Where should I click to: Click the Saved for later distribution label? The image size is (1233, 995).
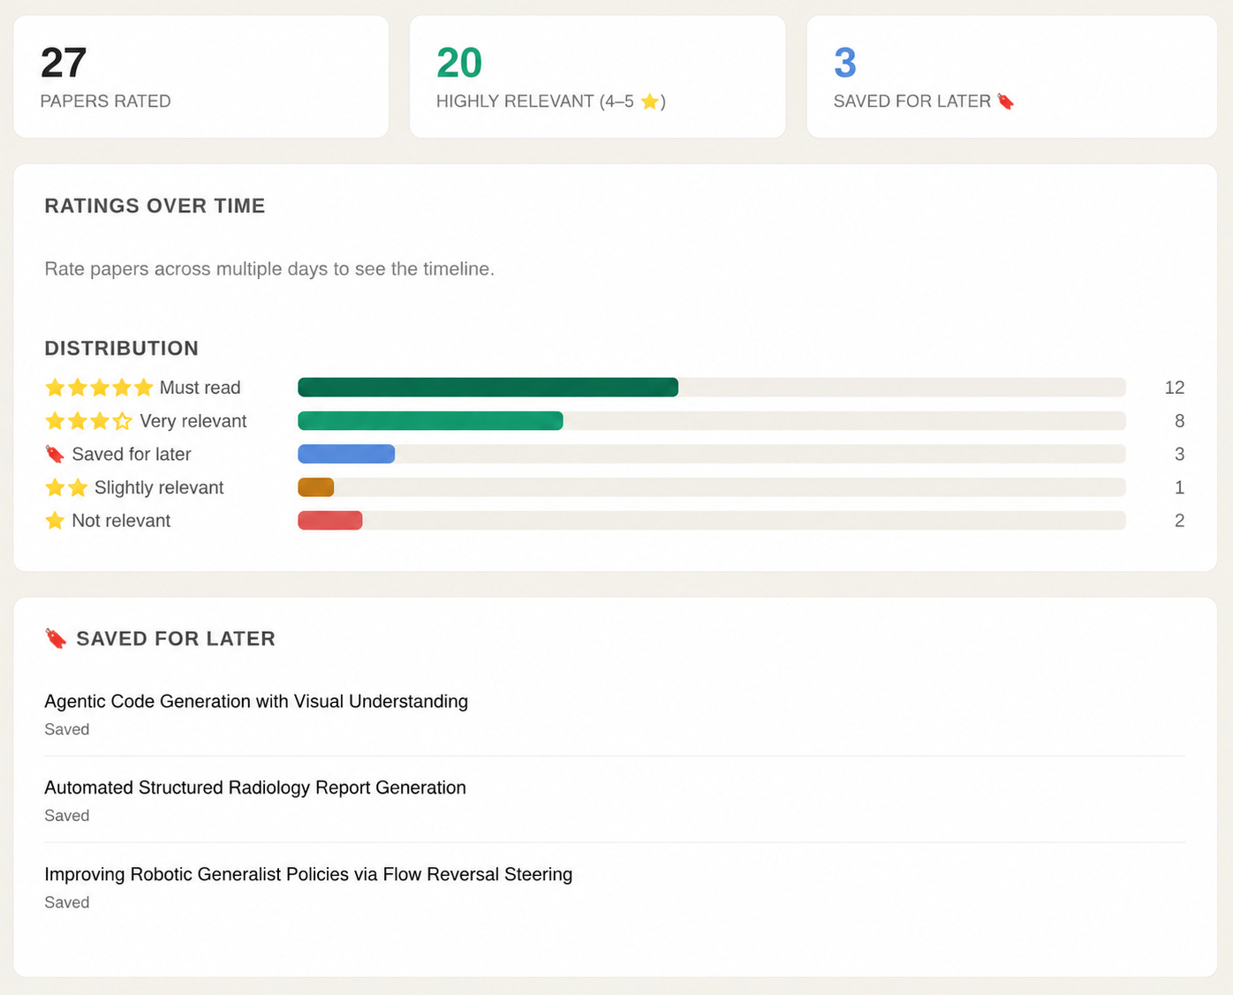[x=132, y=454]
